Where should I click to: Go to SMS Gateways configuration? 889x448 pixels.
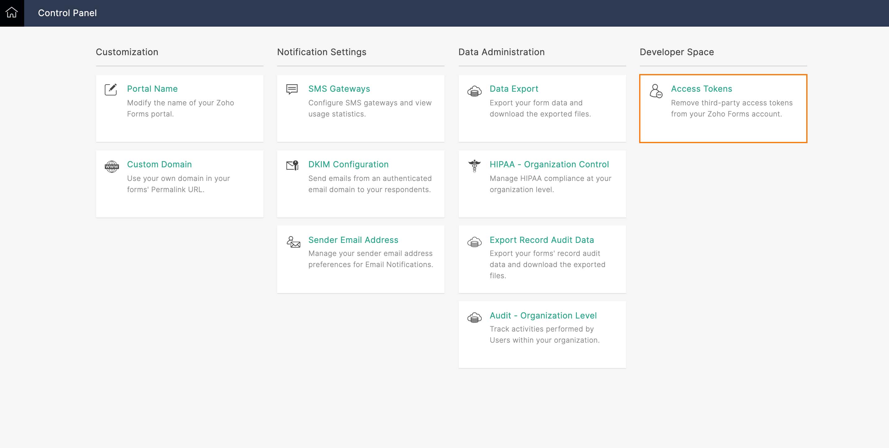coord(339,89)
